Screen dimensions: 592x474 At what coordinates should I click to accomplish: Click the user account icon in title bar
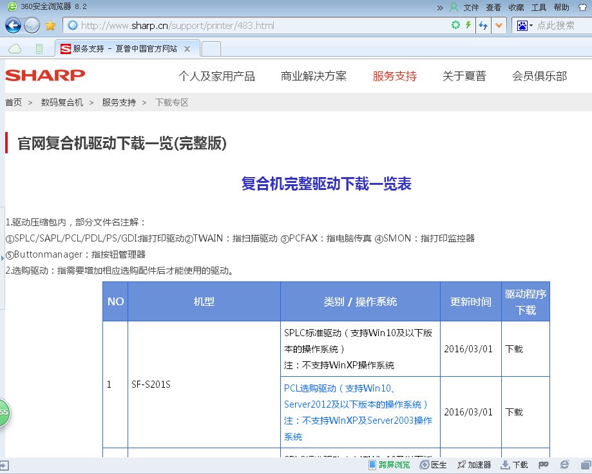click(454, 7)
